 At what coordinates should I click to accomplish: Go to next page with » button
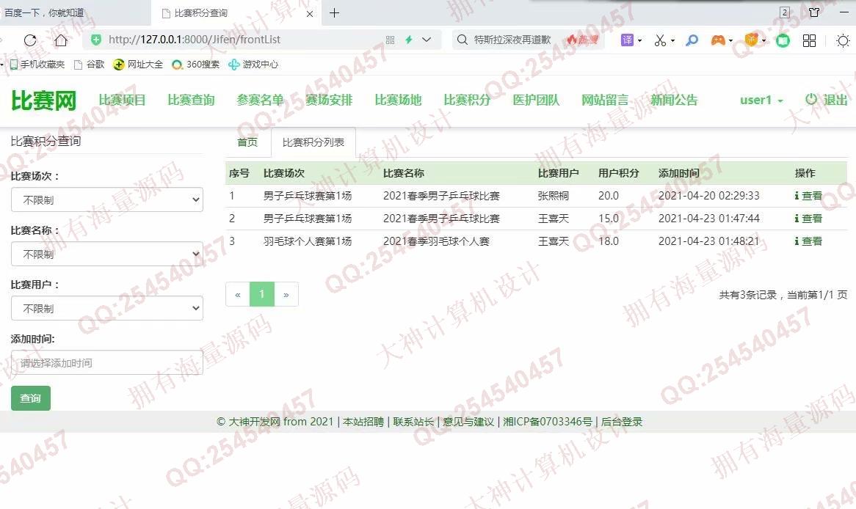pyautogui.click(x=286, y=295)
